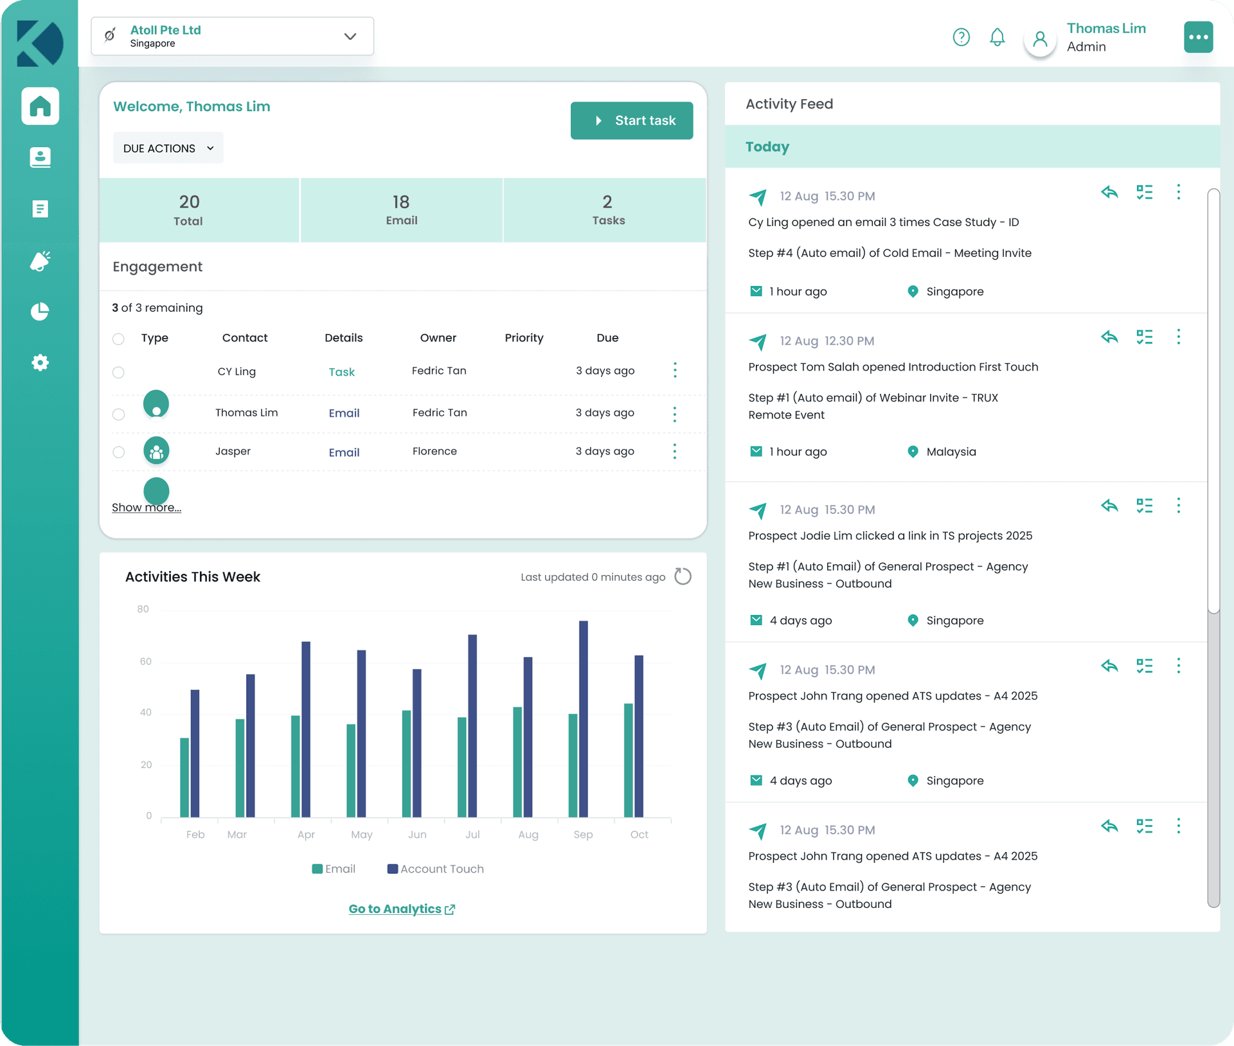This screenshot has height=1046, width=1234.
Task: Open the Settings gear in sidebar
Action: coord(40,362)
